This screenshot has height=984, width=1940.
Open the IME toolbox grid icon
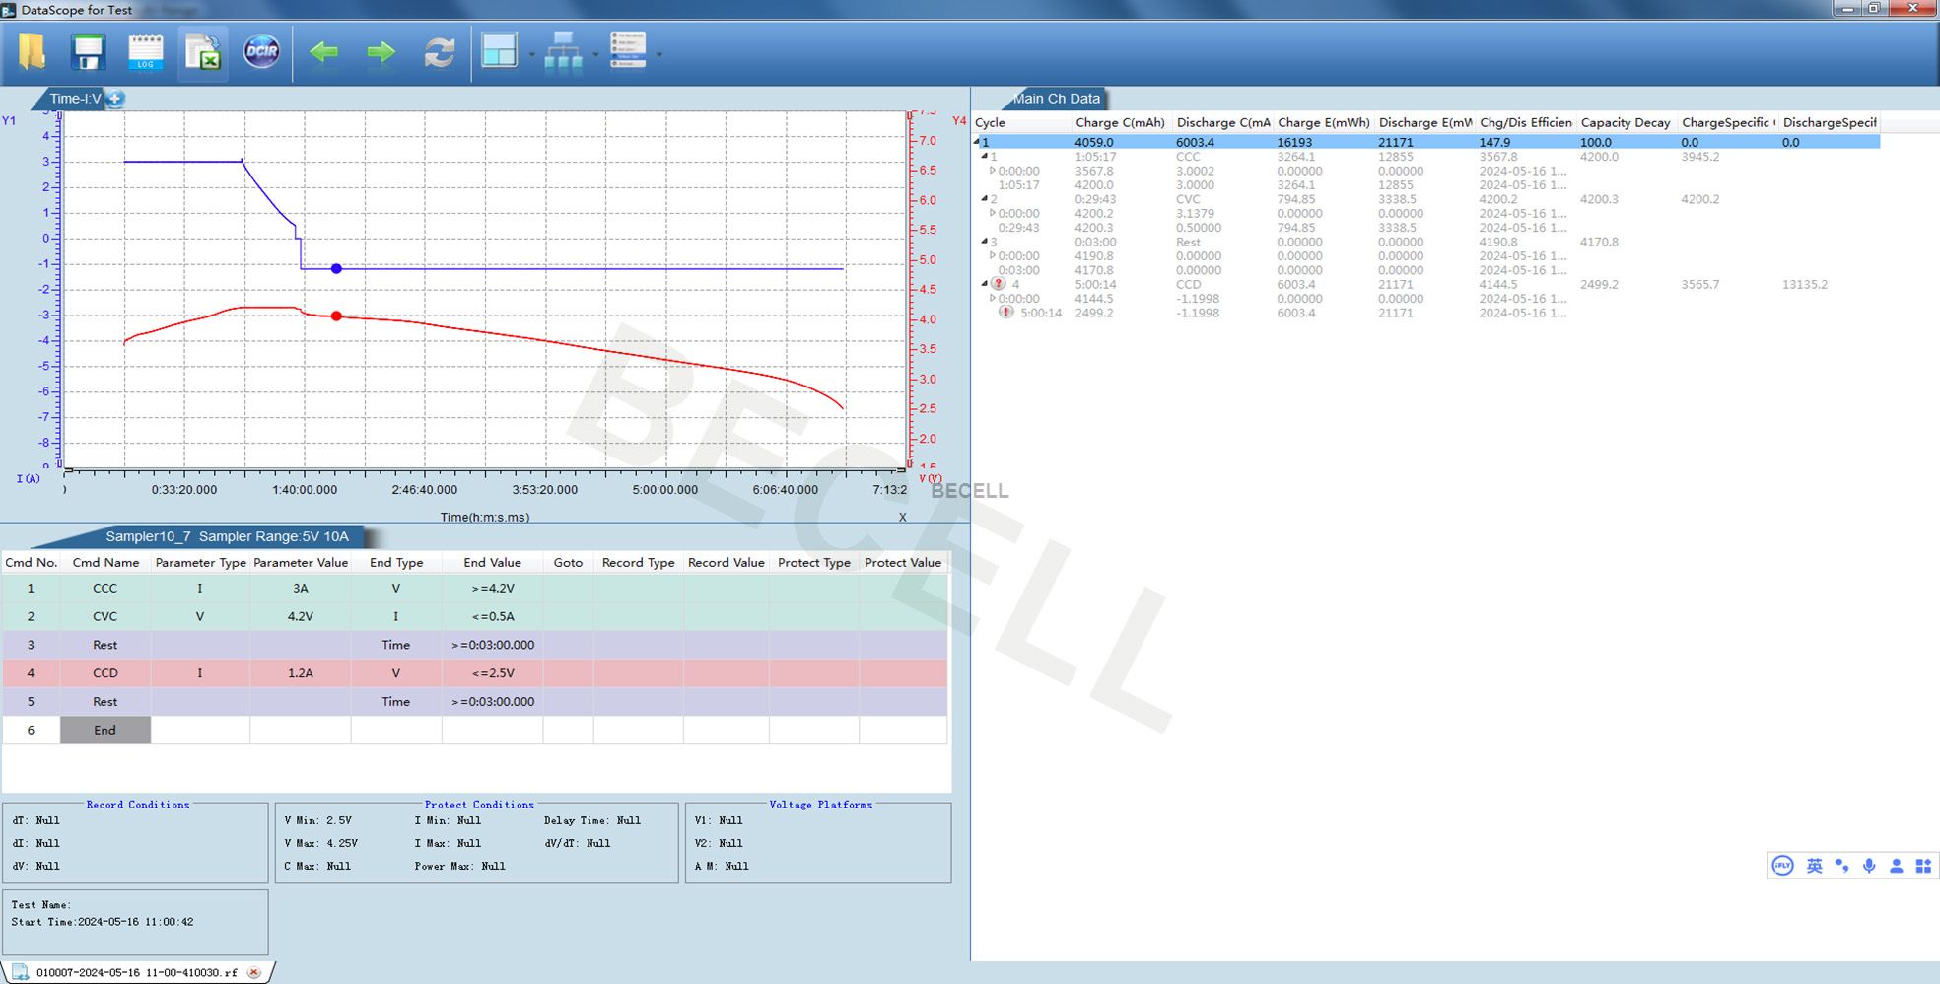[1923, 866]
